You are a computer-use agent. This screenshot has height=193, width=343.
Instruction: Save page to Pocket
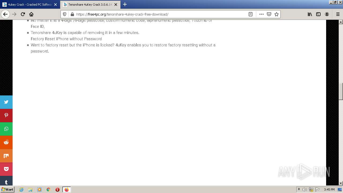pos(269,14)
